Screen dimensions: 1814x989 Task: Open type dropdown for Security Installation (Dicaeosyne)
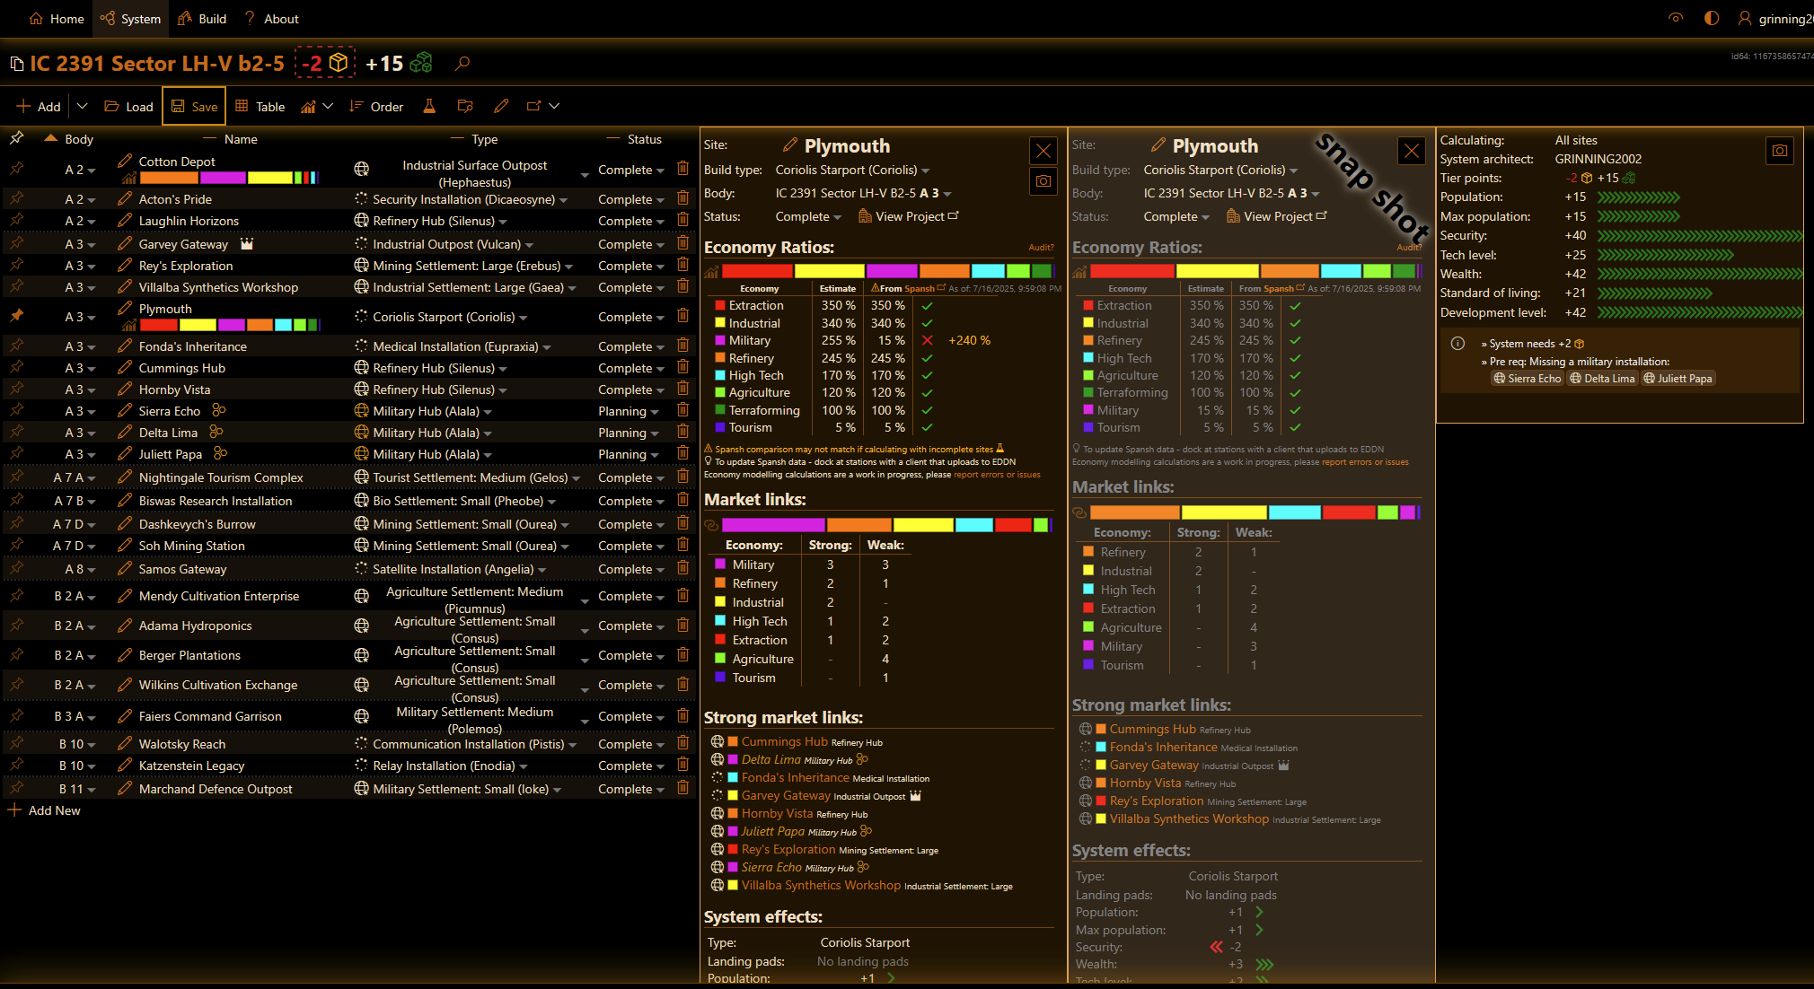coord(470,199)
